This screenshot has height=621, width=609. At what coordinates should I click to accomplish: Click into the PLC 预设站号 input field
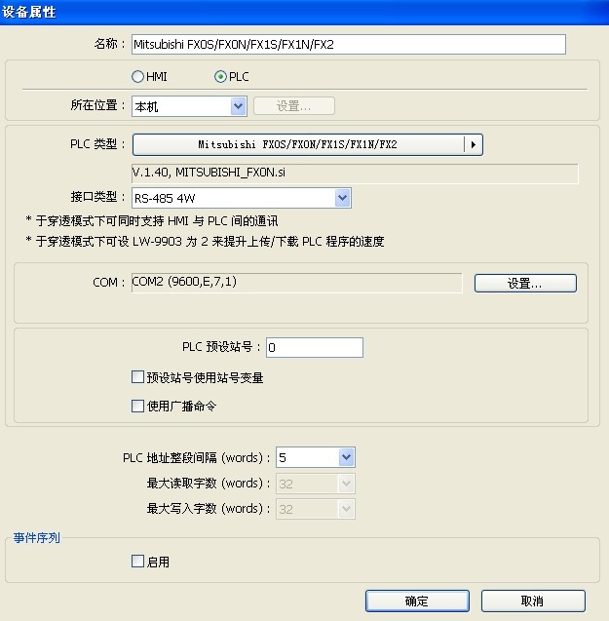pos(315,347)
